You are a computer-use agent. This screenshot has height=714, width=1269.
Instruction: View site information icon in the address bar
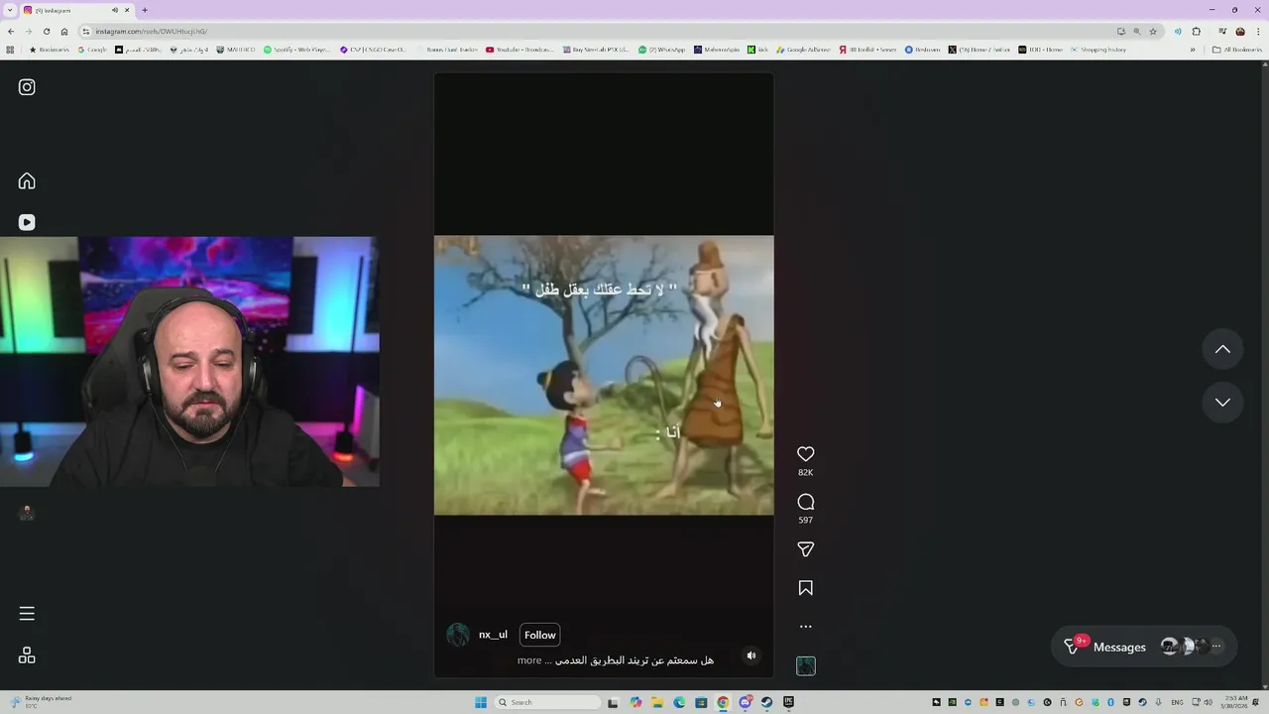pos(87,32)
